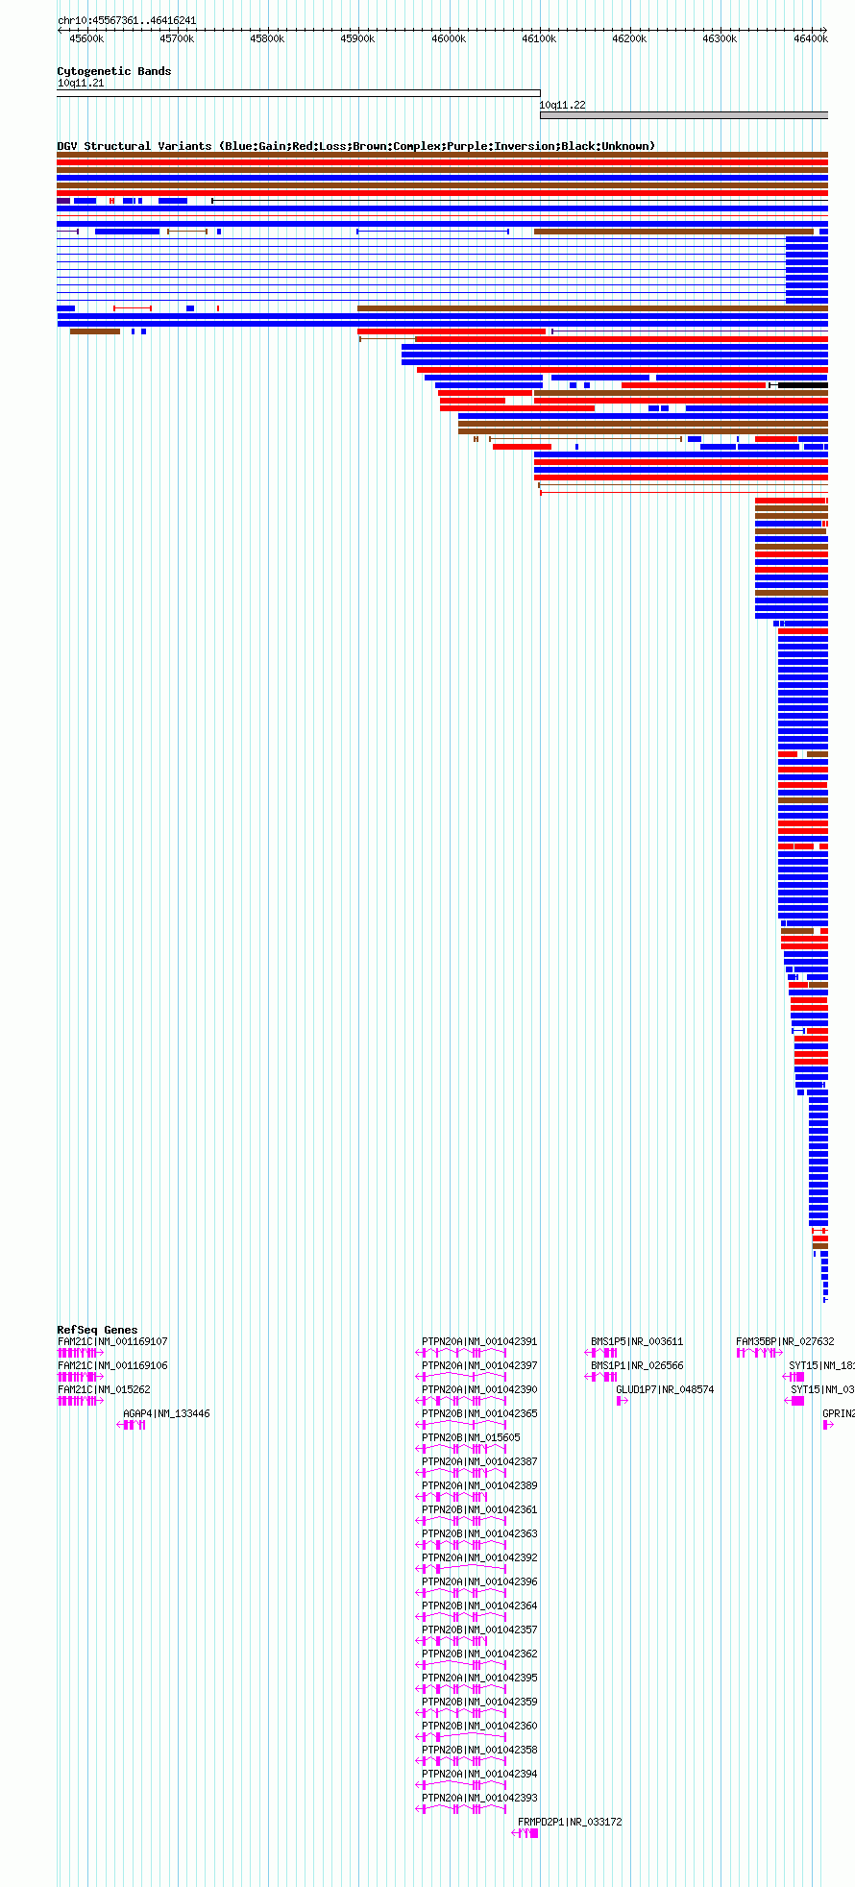
Task: Open the DGV Structural Variants track title
Action: [356, 146]
